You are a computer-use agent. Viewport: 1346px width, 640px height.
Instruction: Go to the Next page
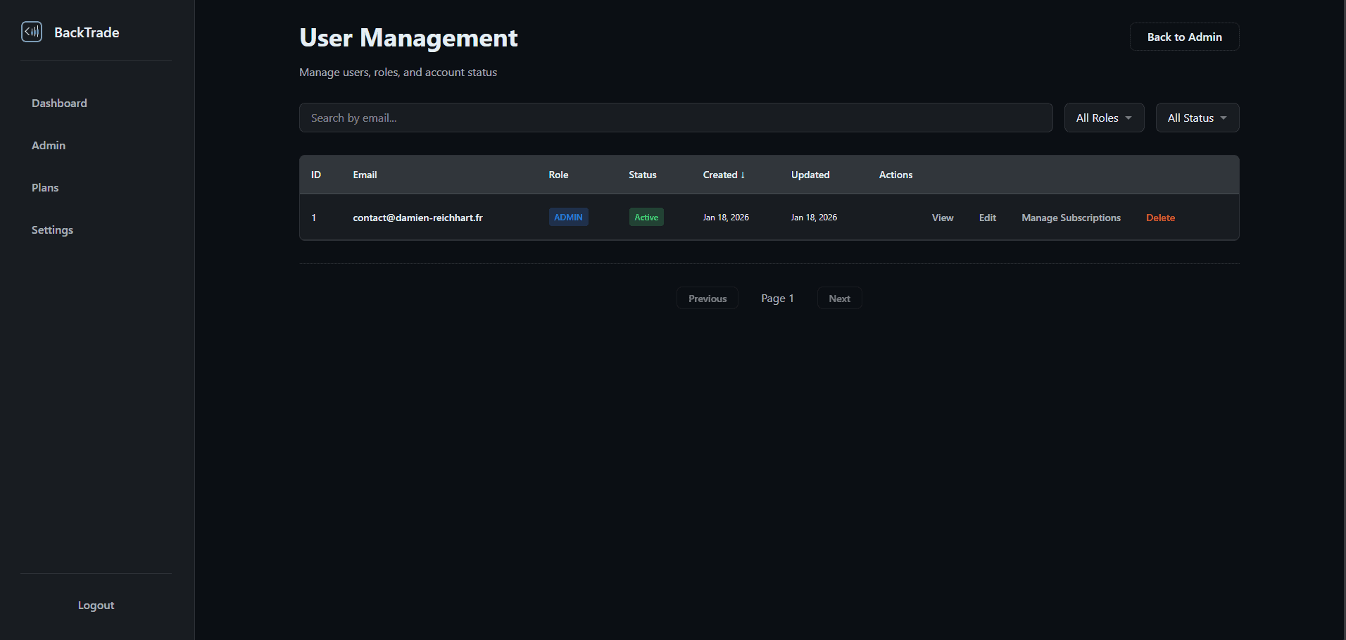coord(839,299)
